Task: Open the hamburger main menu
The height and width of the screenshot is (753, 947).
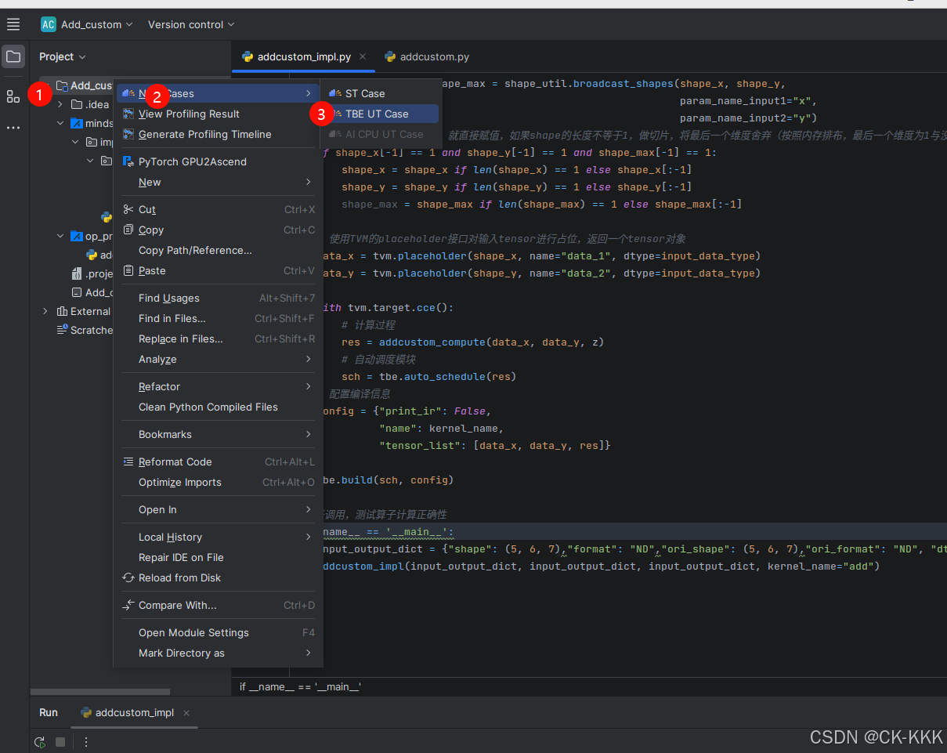Action: (x=13, y=24)
